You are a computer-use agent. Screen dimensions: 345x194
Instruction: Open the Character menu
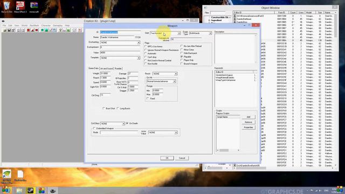click(x=46, y=25)
